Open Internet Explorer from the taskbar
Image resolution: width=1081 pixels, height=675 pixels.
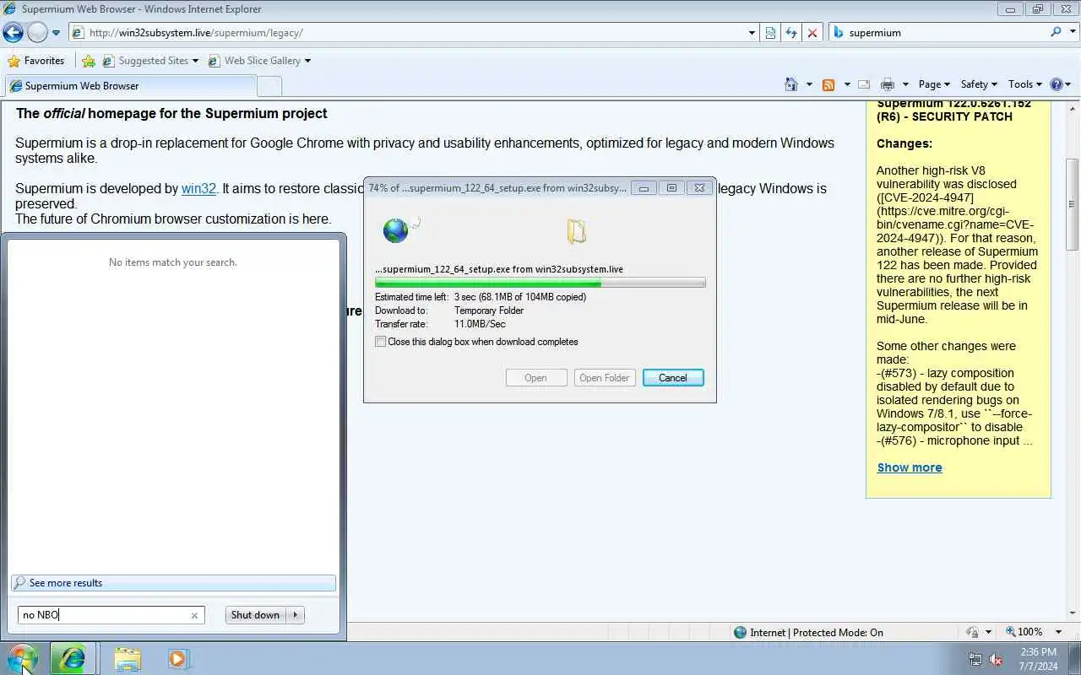(x=72, y=659)
